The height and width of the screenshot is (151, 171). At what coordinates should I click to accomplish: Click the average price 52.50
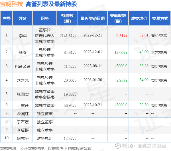pos(144,105)
